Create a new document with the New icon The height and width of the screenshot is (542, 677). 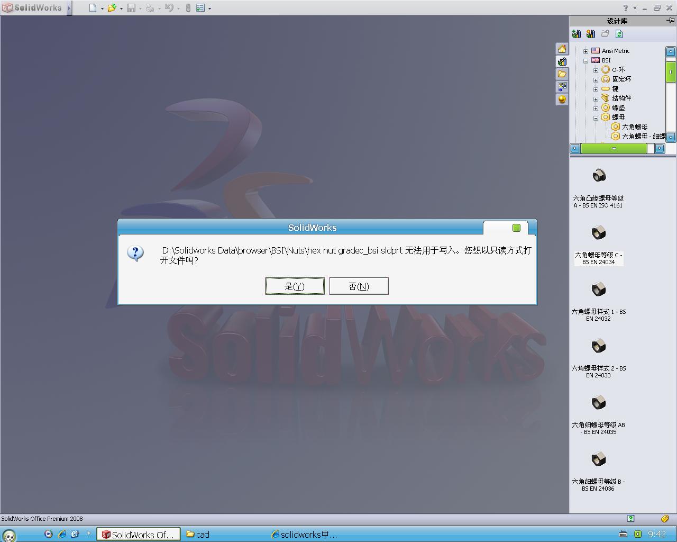click(93, 8)
